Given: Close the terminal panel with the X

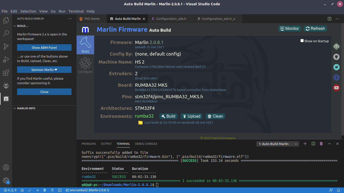Looking at the screenshot, I should [x=337, y=144].
